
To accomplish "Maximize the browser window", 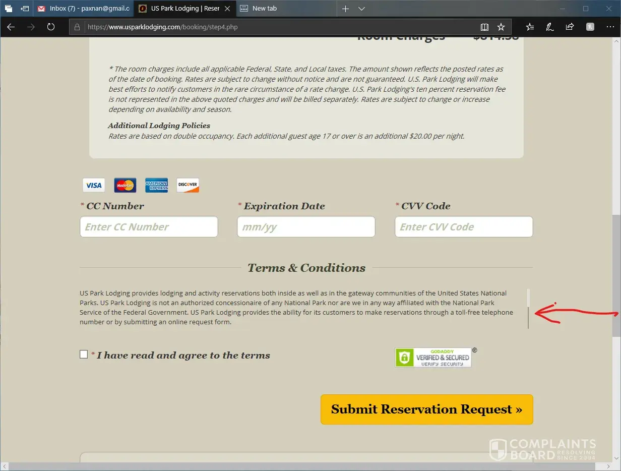I will click(x=585, y=9).
